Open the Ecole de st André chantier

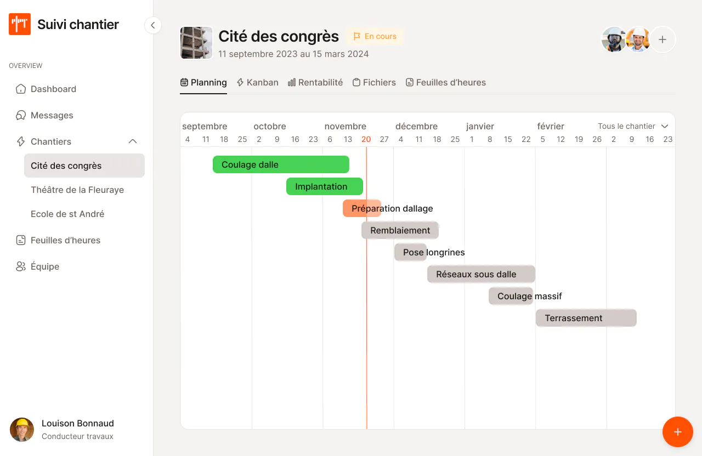click(x=67, y=214)
